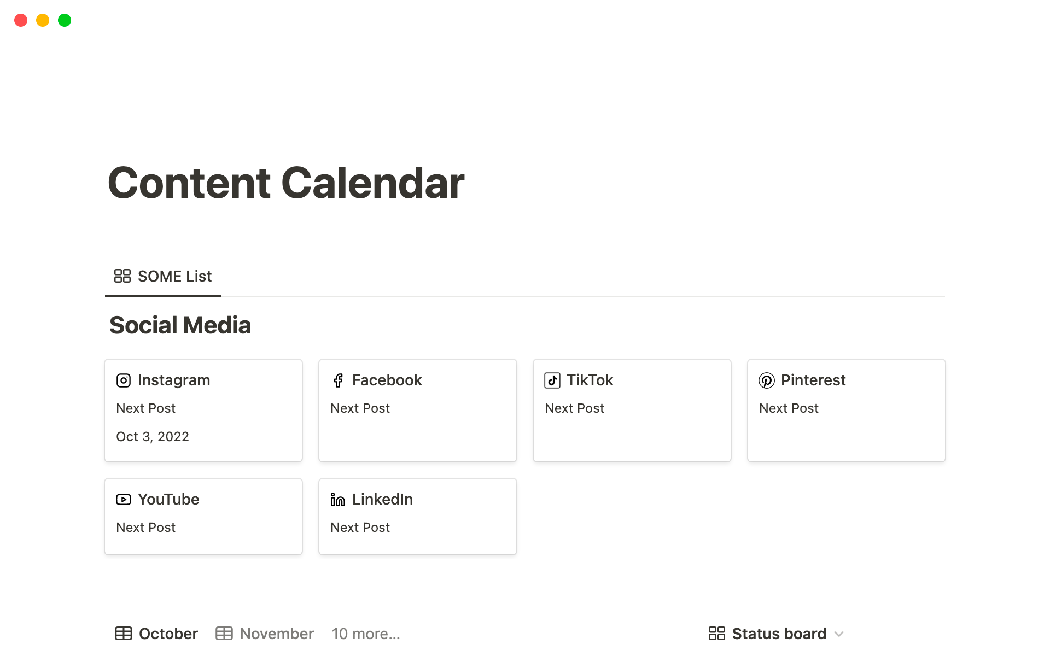Show hidden views via "10 more..."
Viewport: 1050px width, 656px height.
(366, 634)
